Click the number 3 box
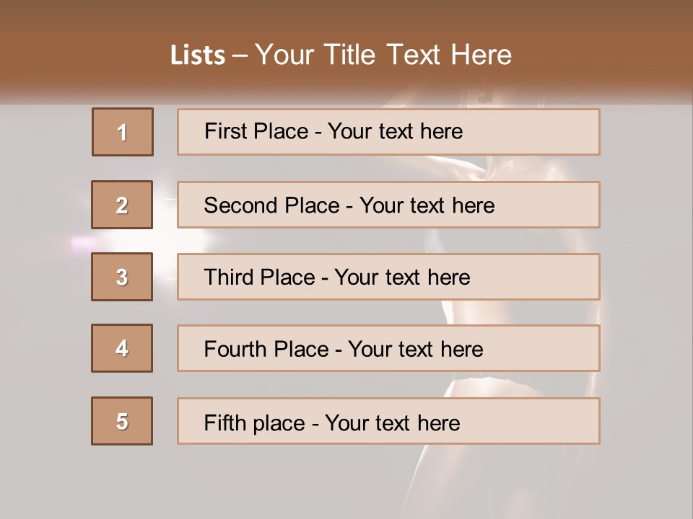The image size is (693, 519). [122, 277]
